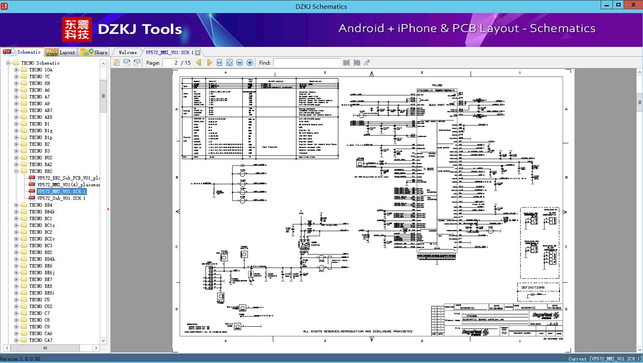The width and height of the screenshot is (643, 363).
Task: Expand the TECNO A9 folder
Action: point(16,104)
